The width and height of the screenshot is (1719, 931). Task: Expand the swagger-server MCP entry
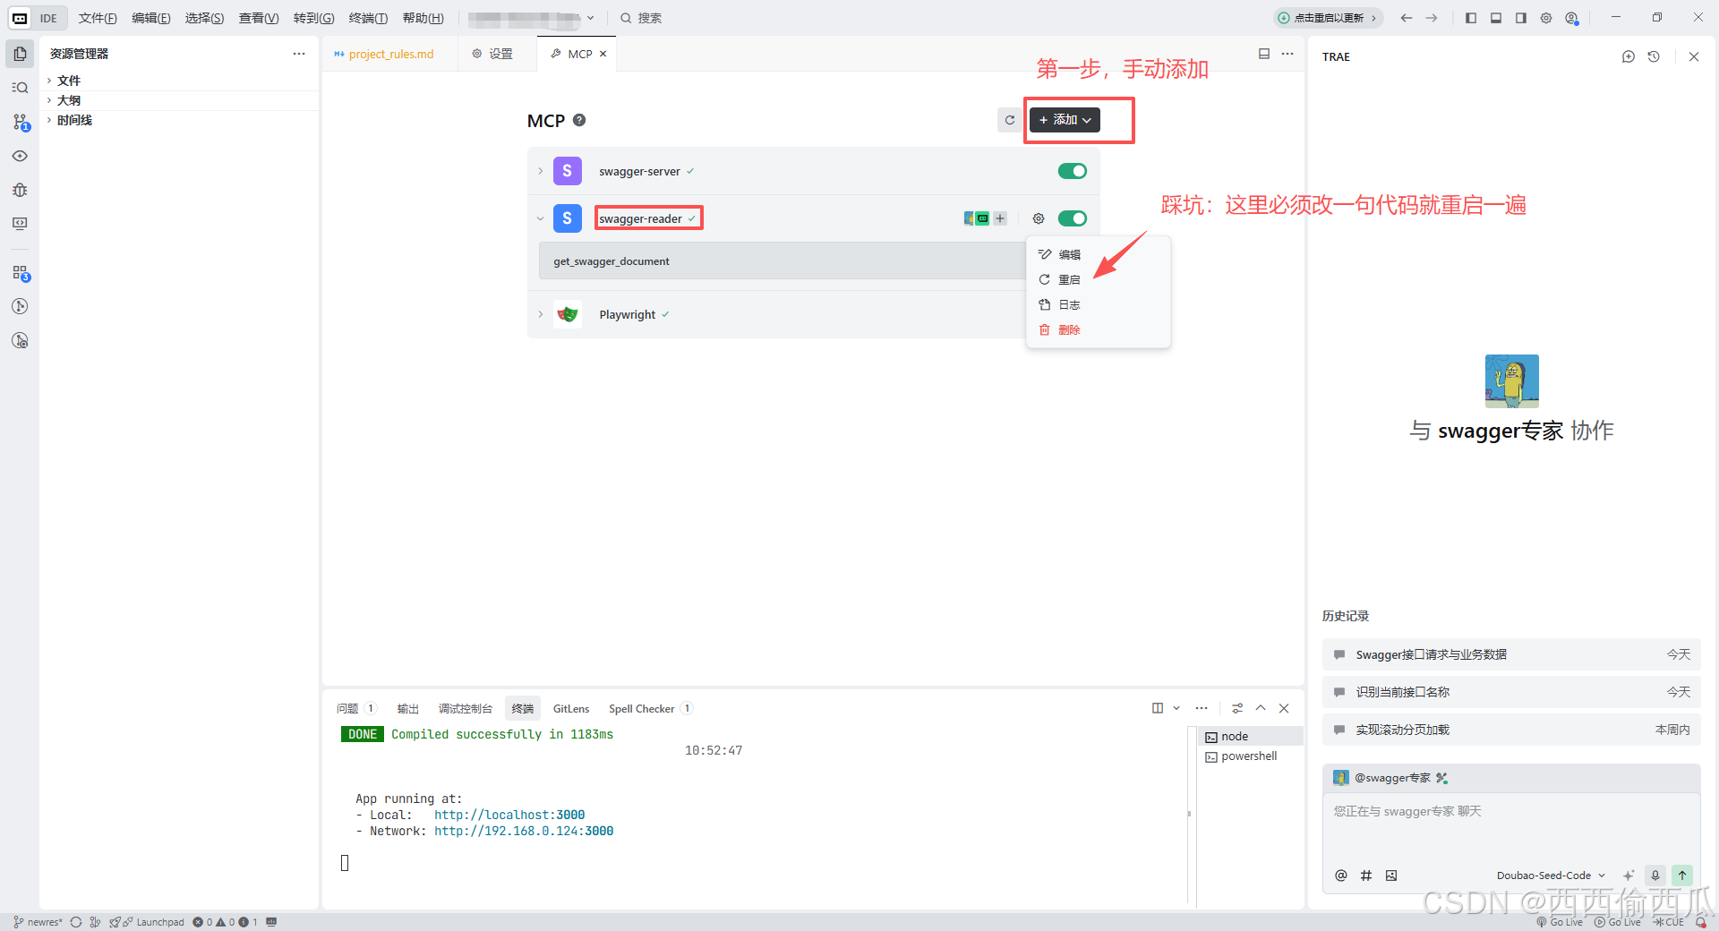coord(541,171)
